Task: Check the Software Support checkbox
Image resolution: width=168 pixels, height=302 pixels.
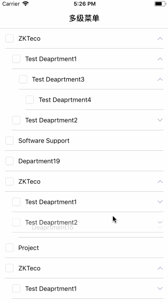Action: [9, 141]
